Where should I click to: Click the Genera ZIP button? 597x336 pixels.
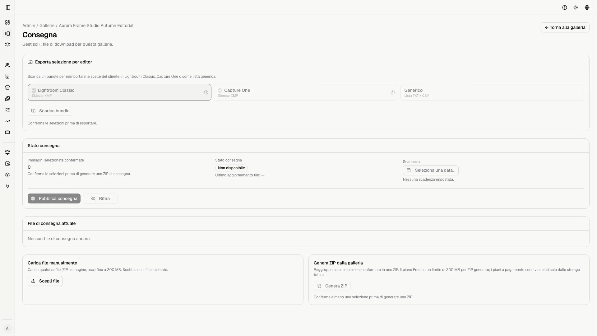click(332, 286)
